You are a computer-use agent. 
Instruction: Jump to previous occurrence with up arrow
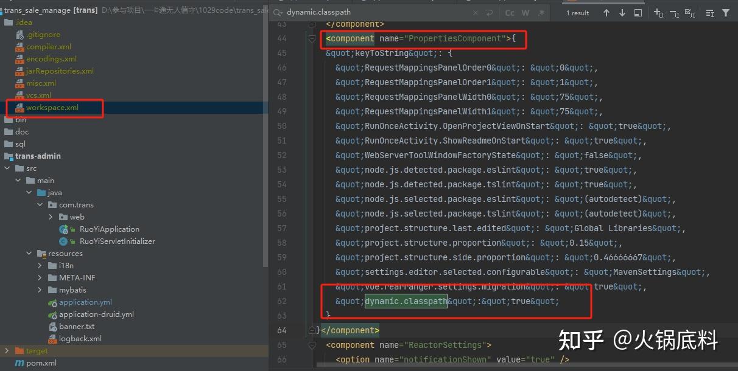click(x=607, y=13)
